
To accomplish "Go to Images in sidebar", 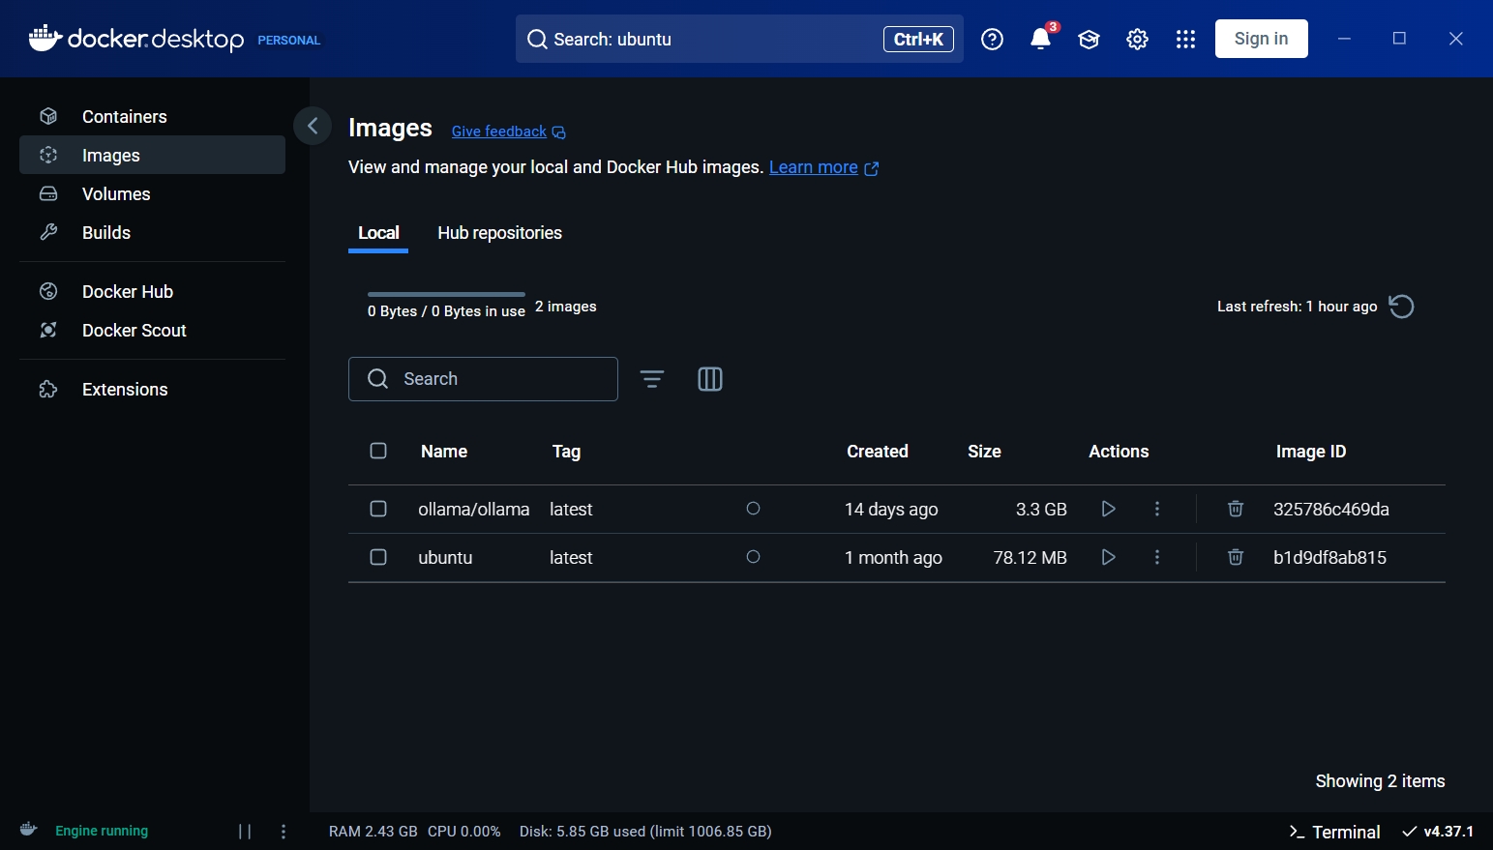I will click(152, 155).
